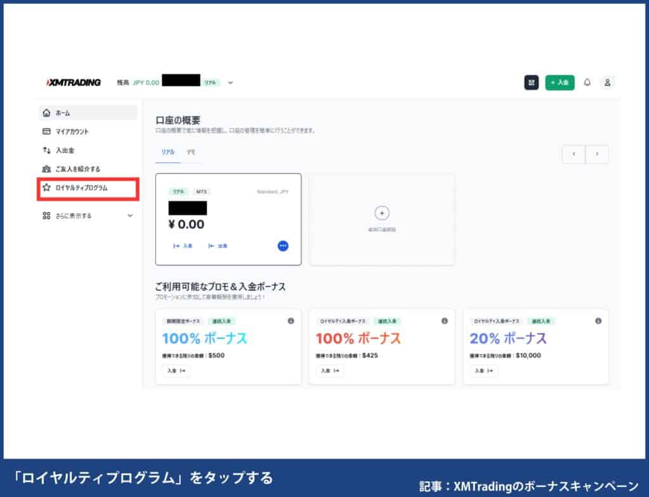Expand the account selector chevron in header
This screenshot has width=649, height=497.
pyautogui.click(x=231, y=82)
